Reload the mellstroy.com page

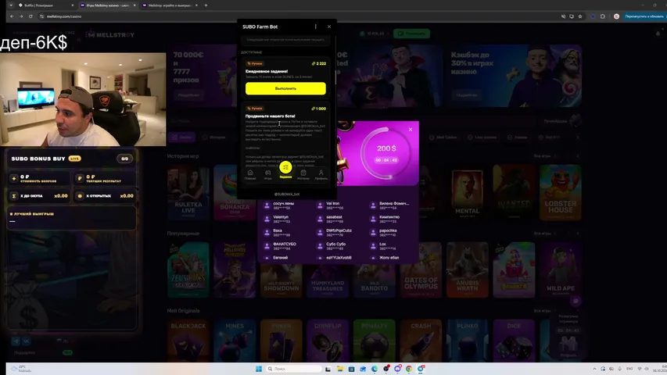pos(30,16)
